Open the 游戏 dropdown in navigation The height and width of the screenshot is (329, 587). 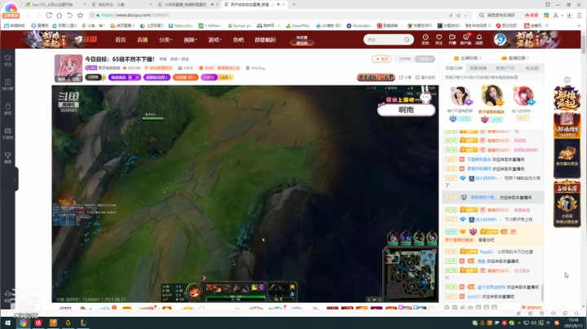click(x=215, y=40)
